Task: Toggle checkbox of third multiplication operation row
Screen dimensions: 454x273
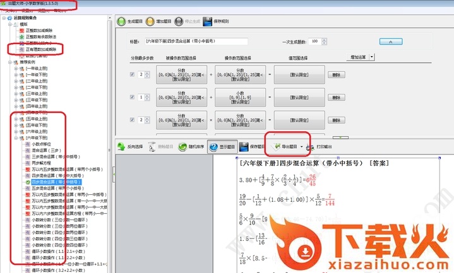Action: (x=132, y=120)
